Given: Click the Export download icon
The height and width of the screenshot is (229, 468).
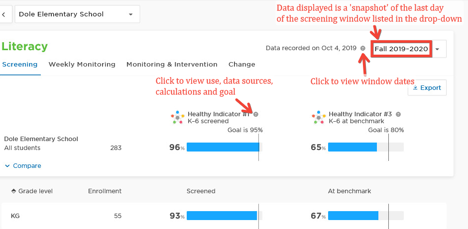Looking at the screenshot, I should point(415,87).
